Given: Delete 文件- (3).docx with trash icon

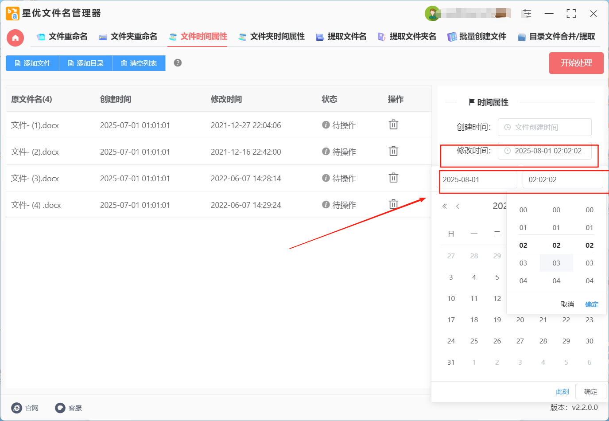Looking at the screenshot, I should [x=393, y=178].
